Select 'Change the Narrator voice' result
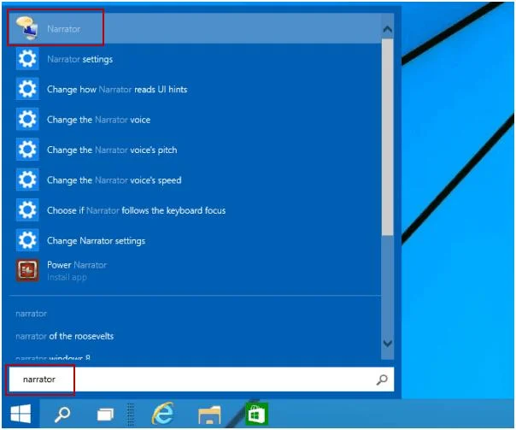Screen dimensions: 516x430 (x=99, y=120)
